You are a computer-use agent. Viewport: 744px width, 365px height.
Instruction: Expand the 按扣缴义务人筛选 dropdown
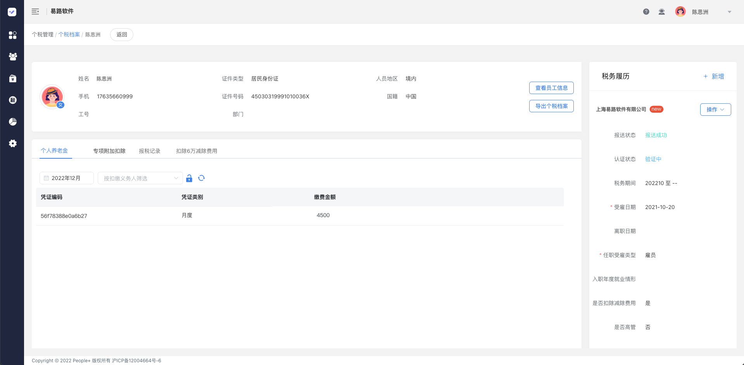click(x=140, y=178)
